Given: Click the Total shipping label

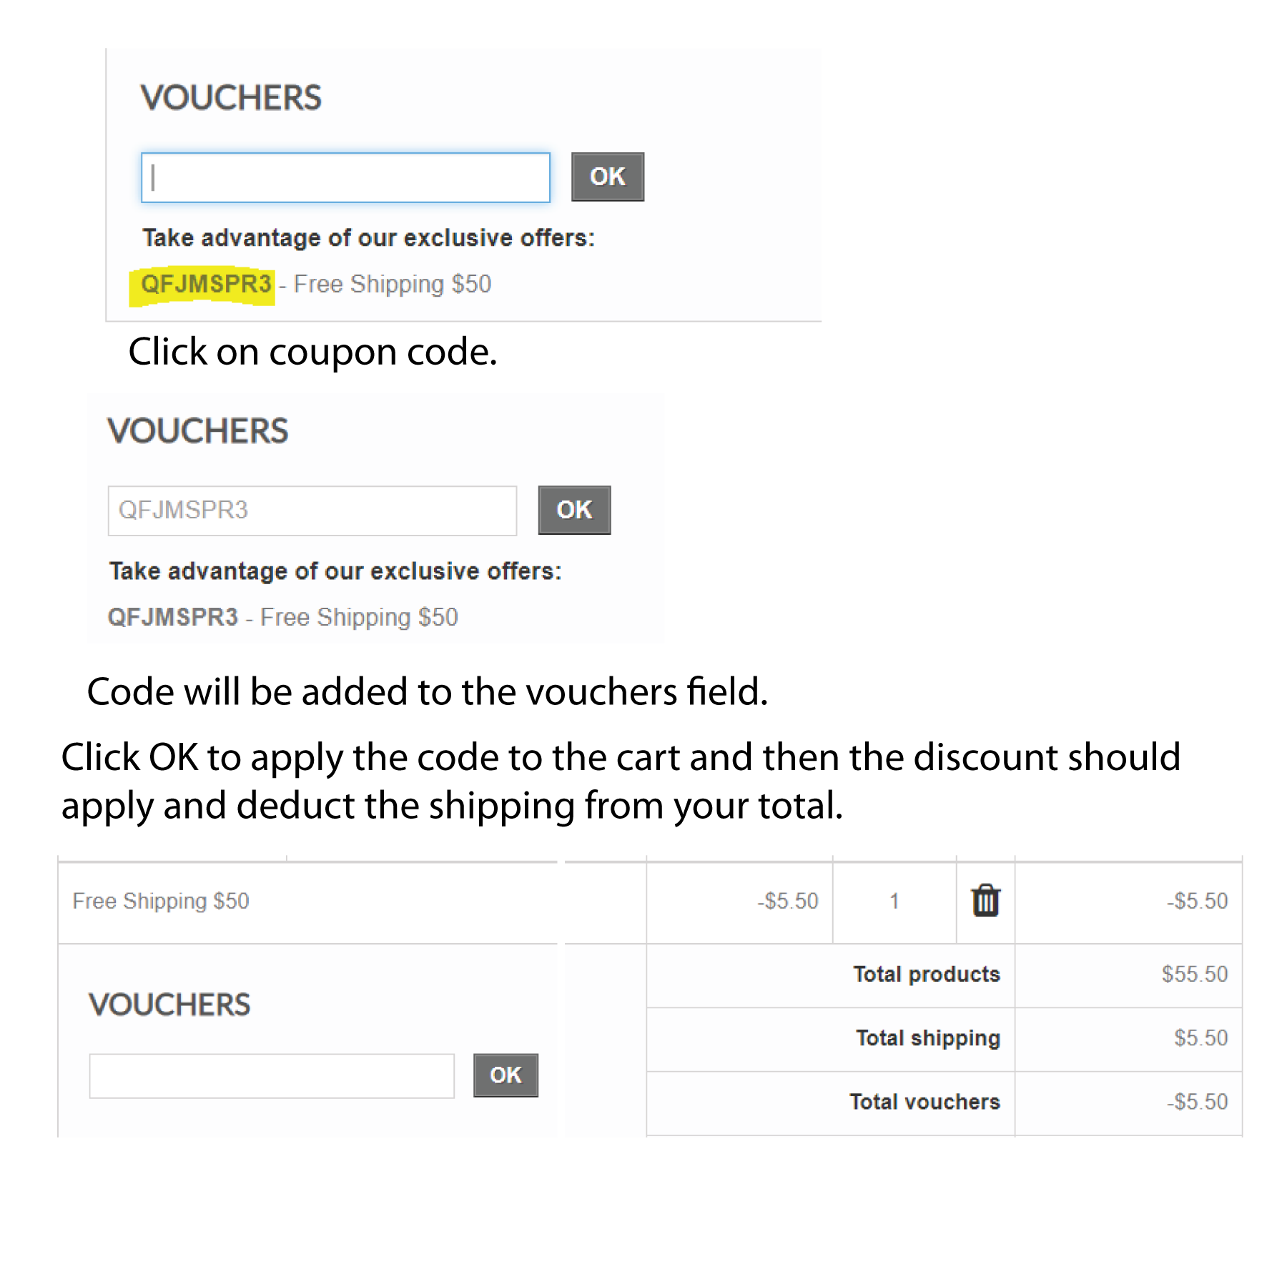Looking at the screenshot, I should [928, 1038].
